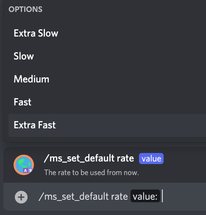Click the translate badge on bot avatar
Image resolution: width=206 pixels, height=215 pixels.
tap(28, 170)
